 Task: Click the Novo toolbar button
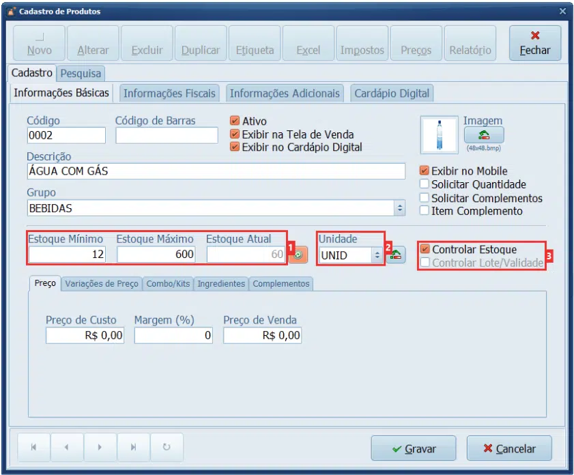click(x=39, y=43)
